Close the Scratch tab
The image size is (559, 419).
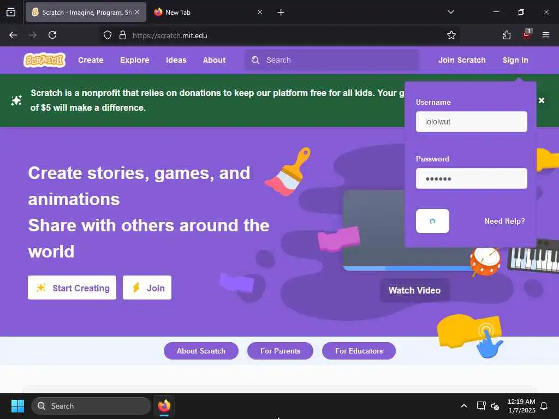137,12
